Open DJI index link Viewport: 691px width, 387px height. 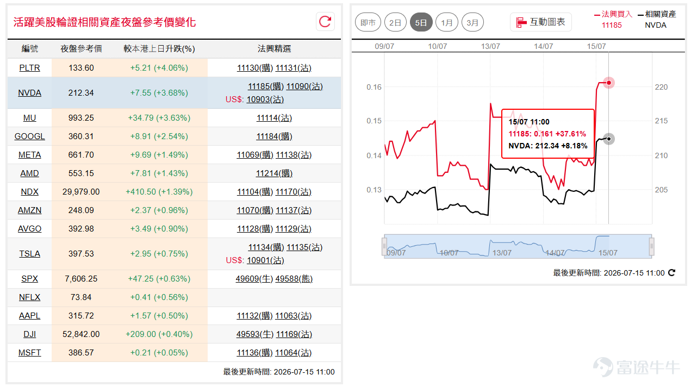(29, 334)
